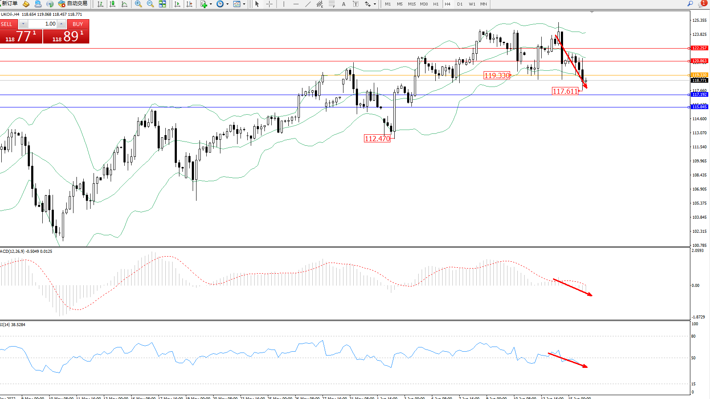Expand the chart templates dropdown

pos(244,4)
